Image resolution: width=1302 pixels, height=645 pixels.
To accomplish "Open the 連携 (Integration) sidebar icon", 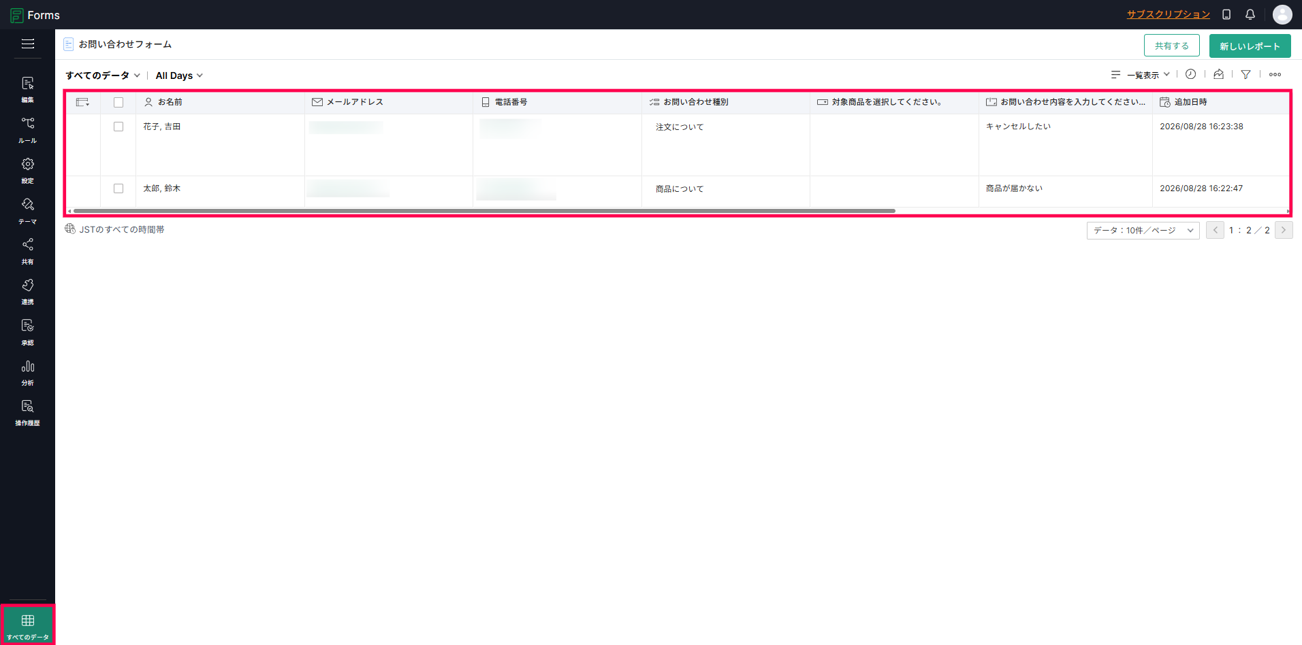I will click(x=27, y=291).
